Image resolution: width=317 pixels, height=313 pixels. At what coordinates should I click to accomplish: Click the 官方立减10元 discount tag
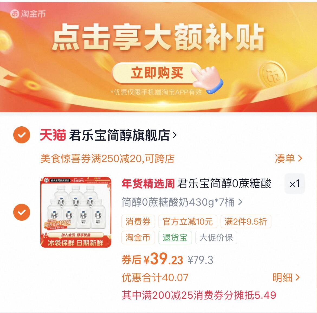[188, 222]
